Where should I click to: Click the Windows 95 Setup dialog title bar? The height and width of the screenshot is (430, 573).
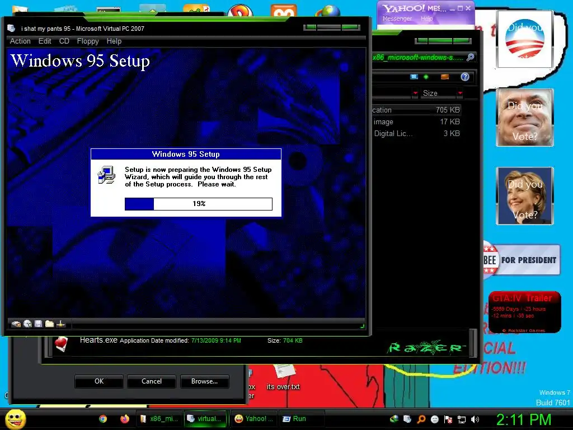186,155
